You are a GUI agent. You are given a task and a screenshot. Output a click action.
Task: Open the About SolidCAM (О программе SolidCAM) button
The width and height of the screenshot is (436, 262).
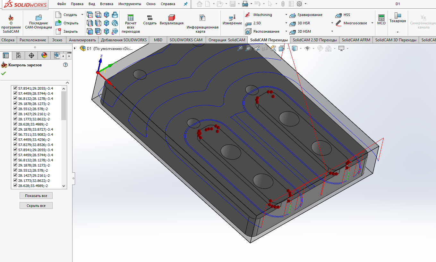11,23
